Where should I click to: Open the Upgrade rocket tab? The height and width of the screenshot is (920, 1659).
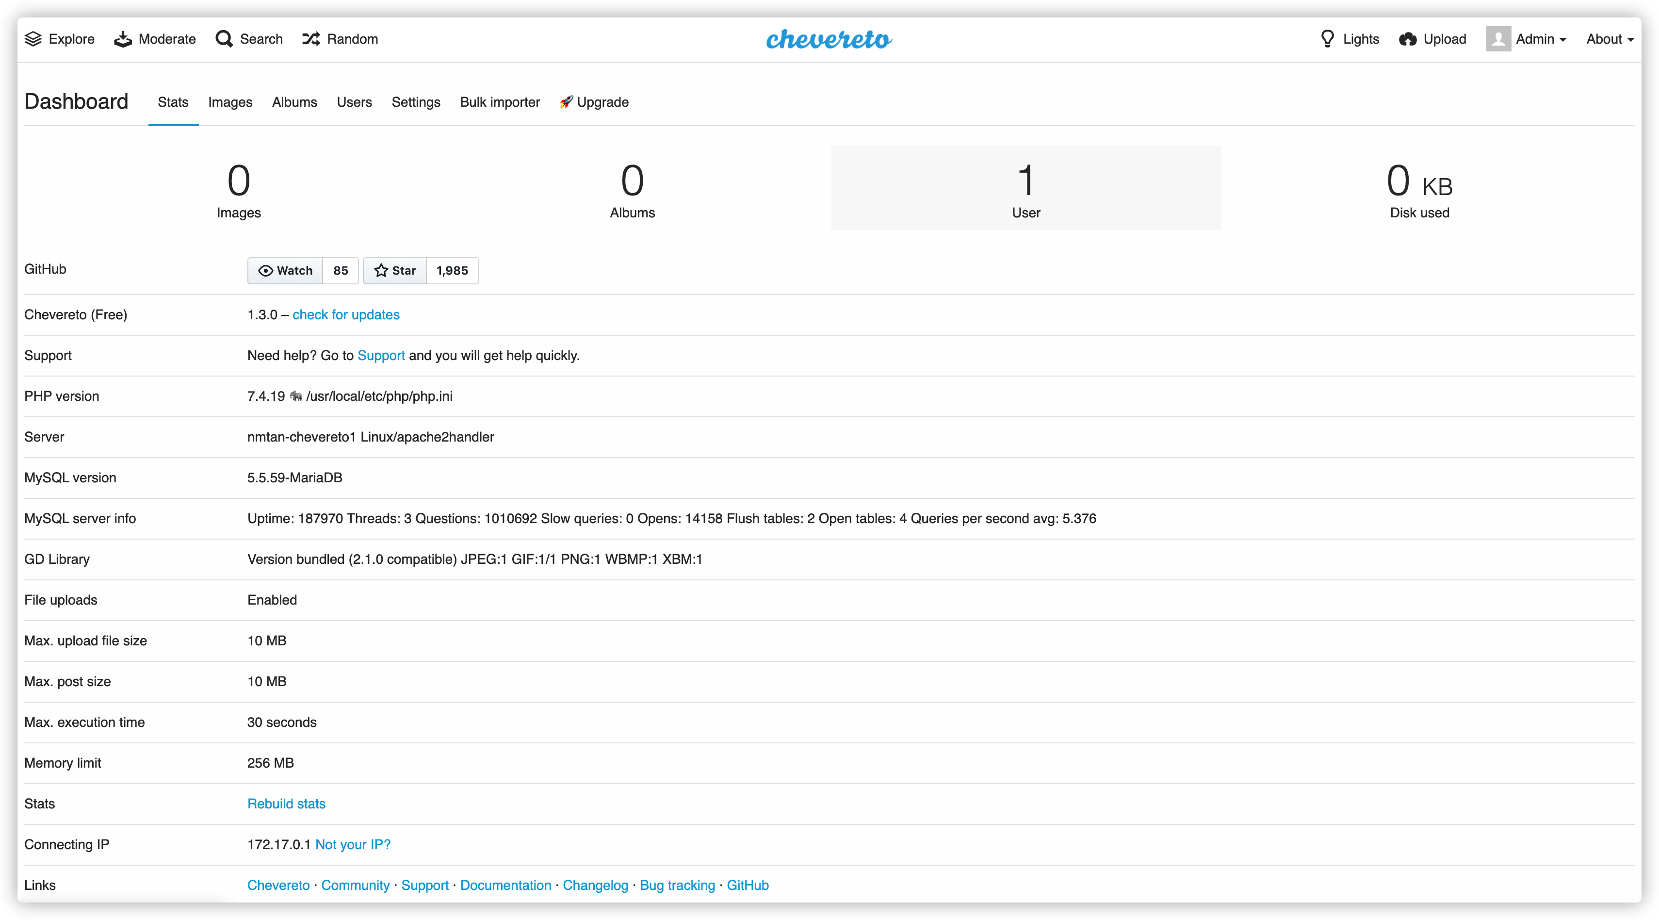594,102
